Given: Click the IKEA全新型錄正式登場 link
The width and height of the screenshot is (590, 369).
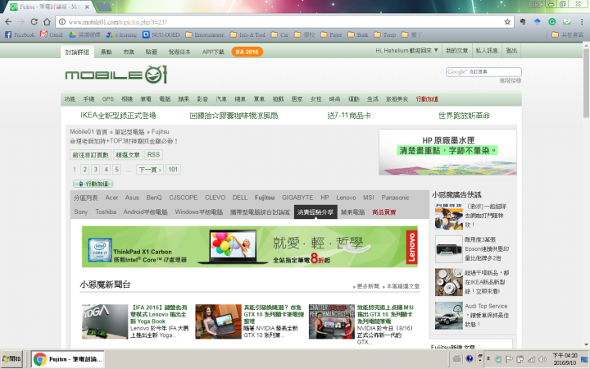Looking at the screenshot, I should pos(118,116).
